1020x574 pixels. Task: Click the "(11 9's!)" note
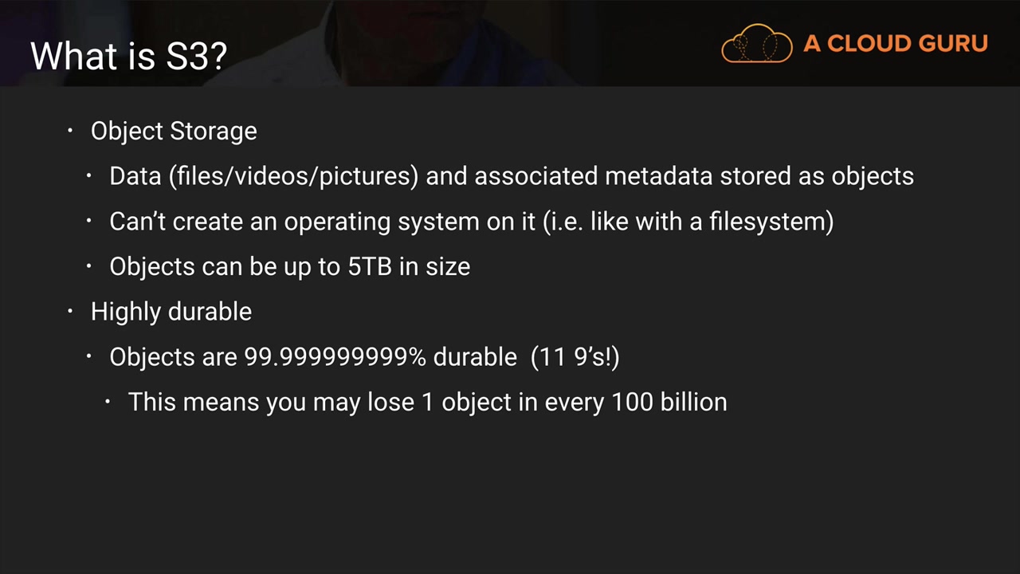point(575,356)
